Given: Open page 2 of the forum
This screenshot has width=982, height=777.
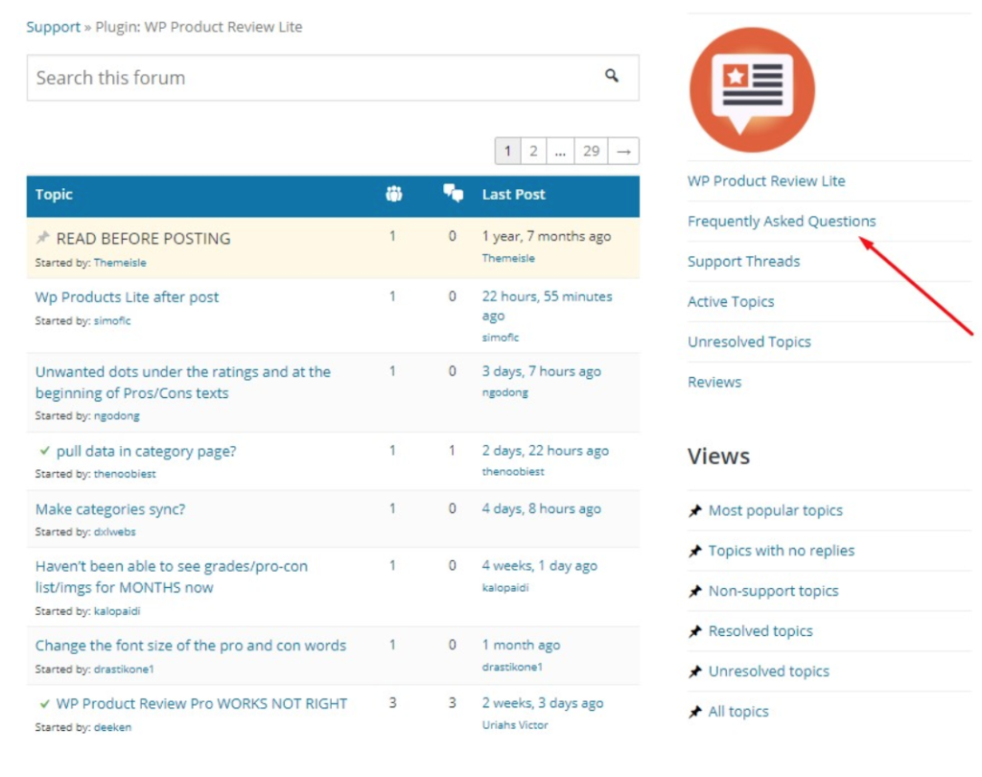Looking at the screenshot, I should (x=533, y=152).
